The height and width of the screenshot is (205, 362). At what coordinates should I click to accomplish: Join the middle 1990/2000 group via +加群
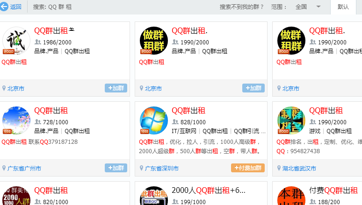253,88
